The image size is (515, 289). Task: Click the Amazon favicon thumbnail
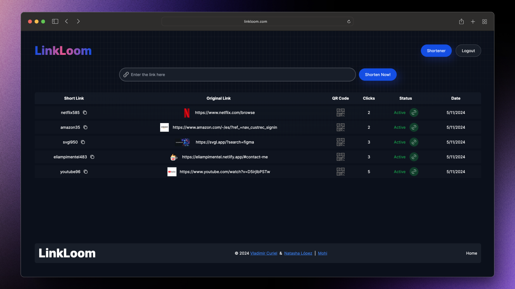coord(164,127)
